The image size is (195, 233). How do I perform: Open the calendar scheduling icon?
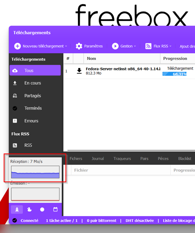(x=56, y=209)
